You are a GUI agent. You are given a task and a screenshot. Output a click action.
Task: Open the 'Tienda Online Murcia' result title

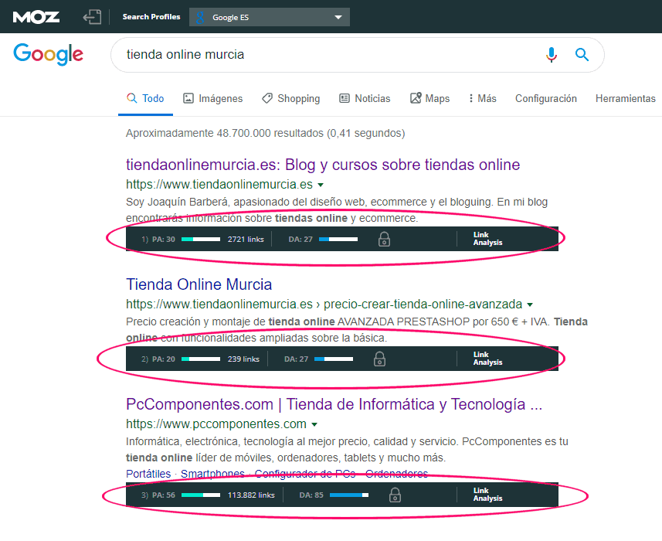[199, 284]
